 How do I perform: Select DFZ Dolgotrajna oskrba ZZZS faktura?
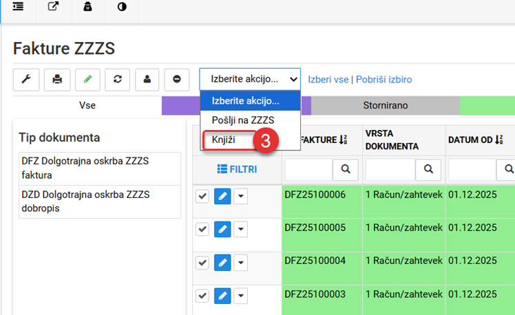point(100,168)
